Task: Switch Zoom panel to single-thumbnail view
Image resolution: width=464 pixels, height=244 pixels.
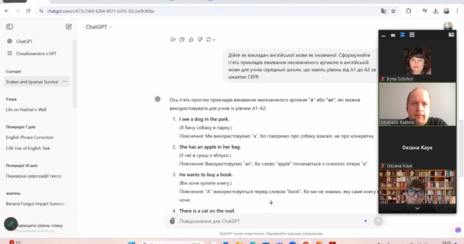Action: [x=393, y=35]
